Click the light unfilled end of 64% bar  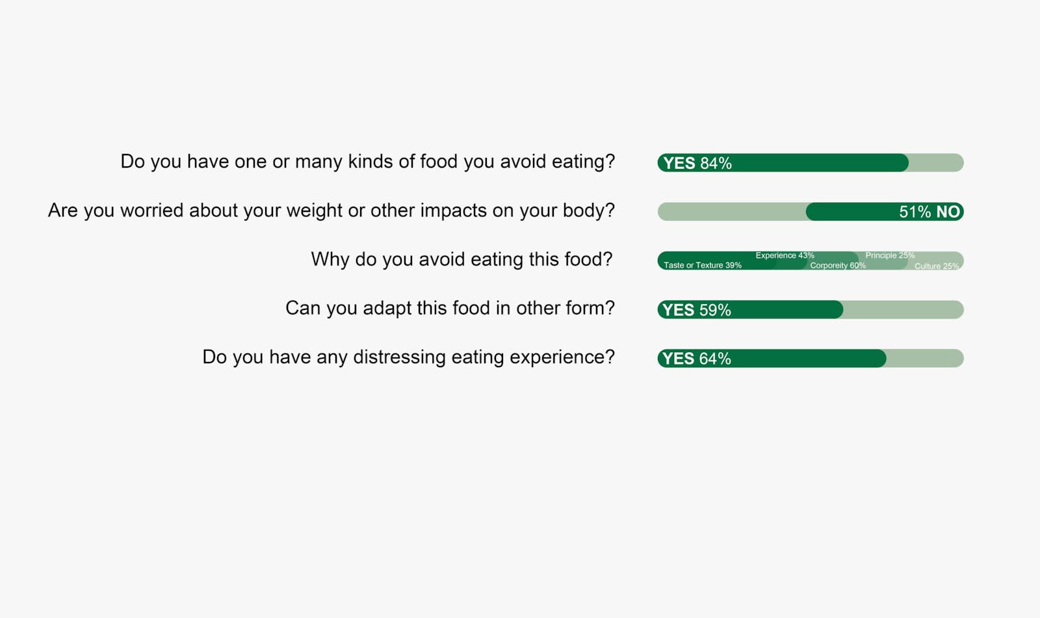(926, 358)
